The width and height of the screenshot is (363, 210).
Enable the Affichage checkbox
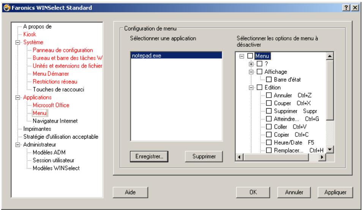click(x=259, y=71)
